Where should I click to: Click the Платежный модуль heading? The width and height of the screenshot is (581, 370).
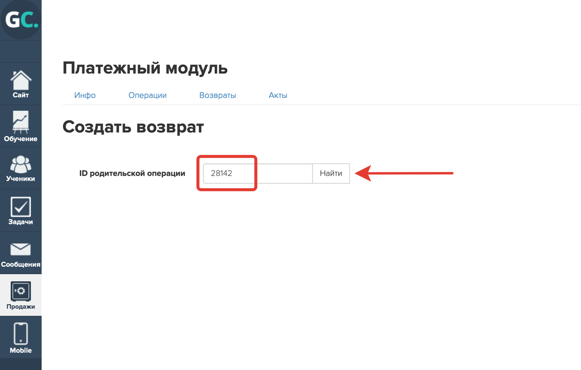click(x=145, y=68)
